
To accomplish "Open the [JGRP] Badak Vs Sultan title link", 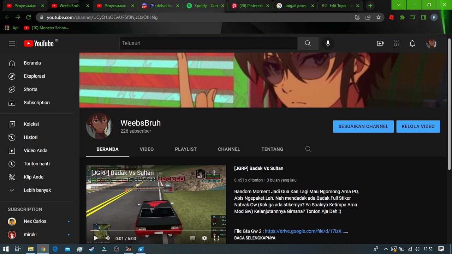I will [x=259, y=169].
